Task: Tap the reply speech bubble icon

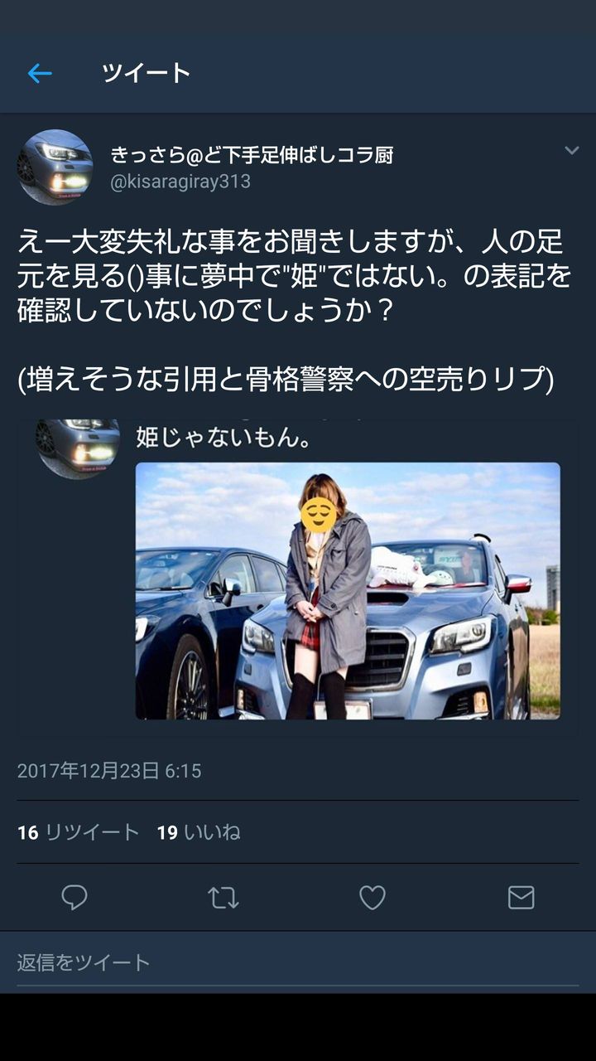Action: pos(74,897)
